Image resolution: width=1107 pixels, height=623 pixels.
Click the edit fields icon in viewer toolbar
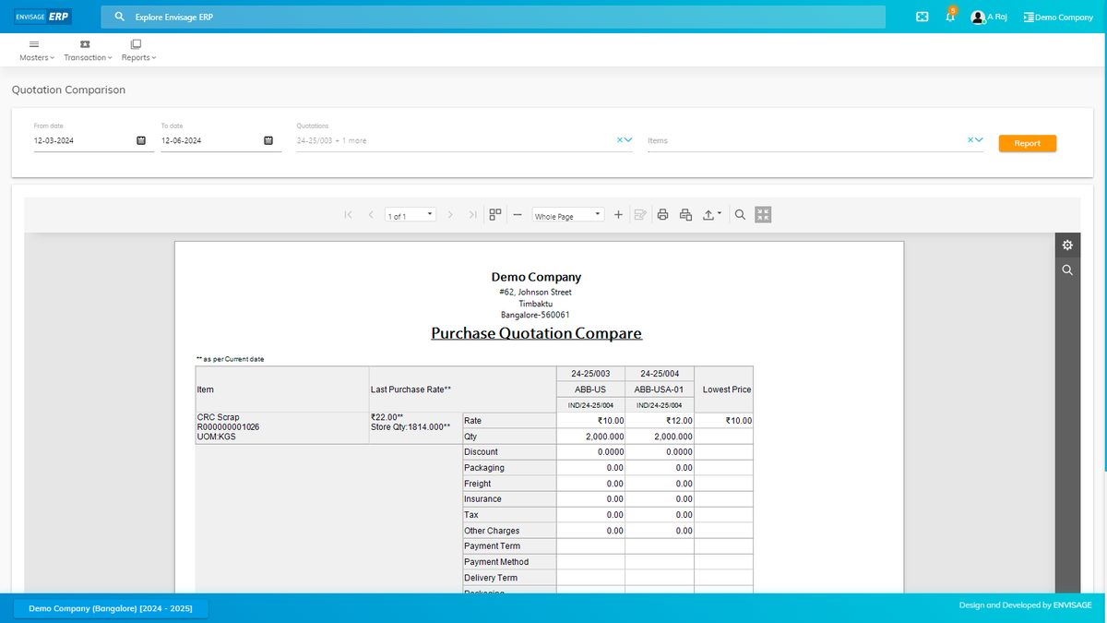coord(640,214)
